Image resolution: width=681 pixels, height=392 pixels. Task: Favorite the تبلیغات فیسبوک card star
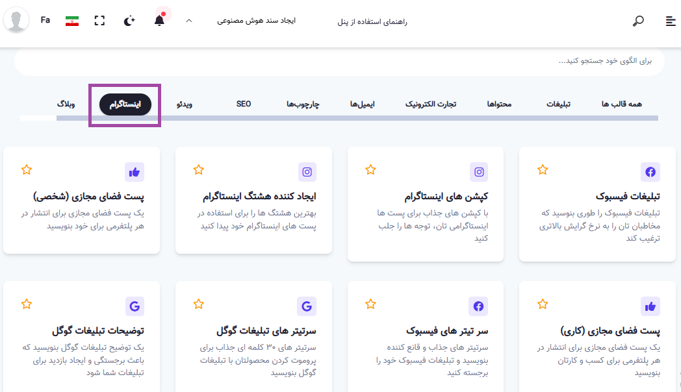pyautogui.click(x=543, y=169)
